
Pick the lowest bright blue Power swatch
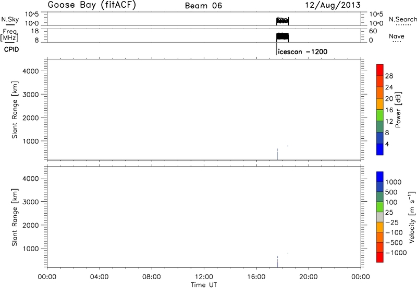(380, 149)
